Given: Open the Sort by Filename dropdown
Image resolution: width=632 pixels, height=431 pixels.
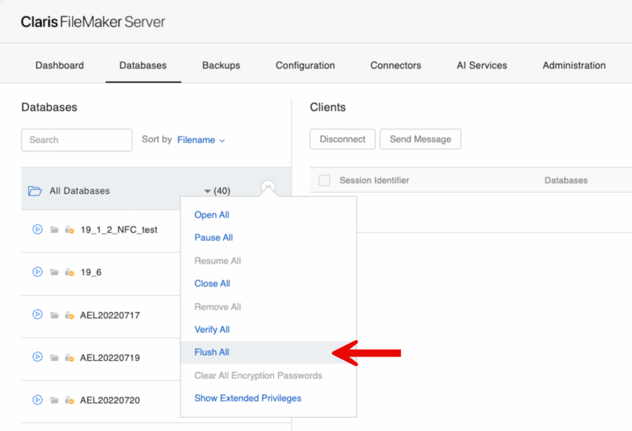Looking at the screenshot, I should 201,140.
